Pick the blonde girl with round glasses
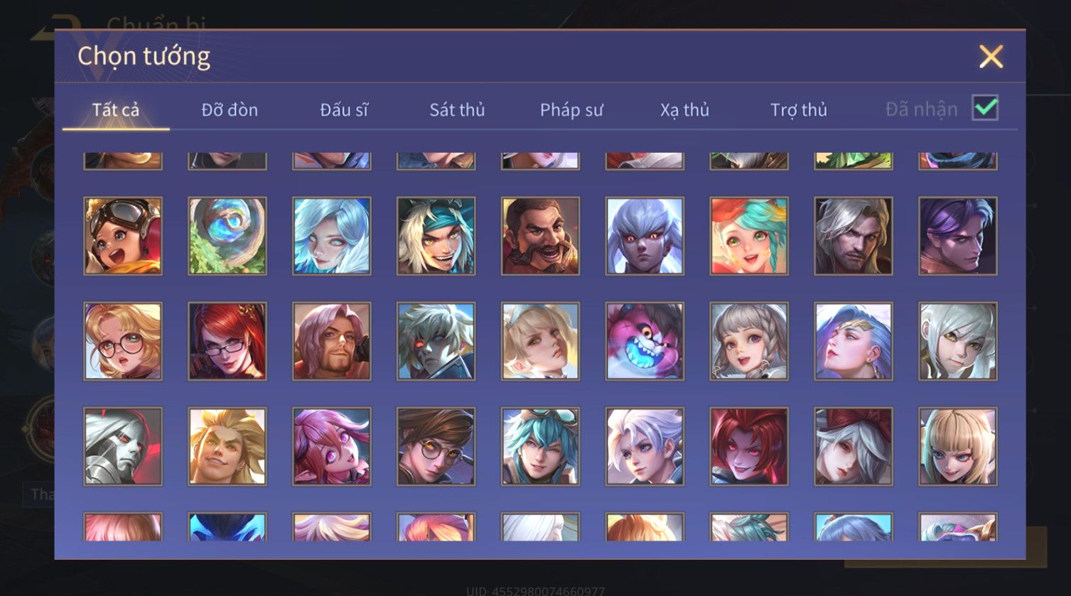Screen dimensions: 1071x596 [x=123, y=341]
